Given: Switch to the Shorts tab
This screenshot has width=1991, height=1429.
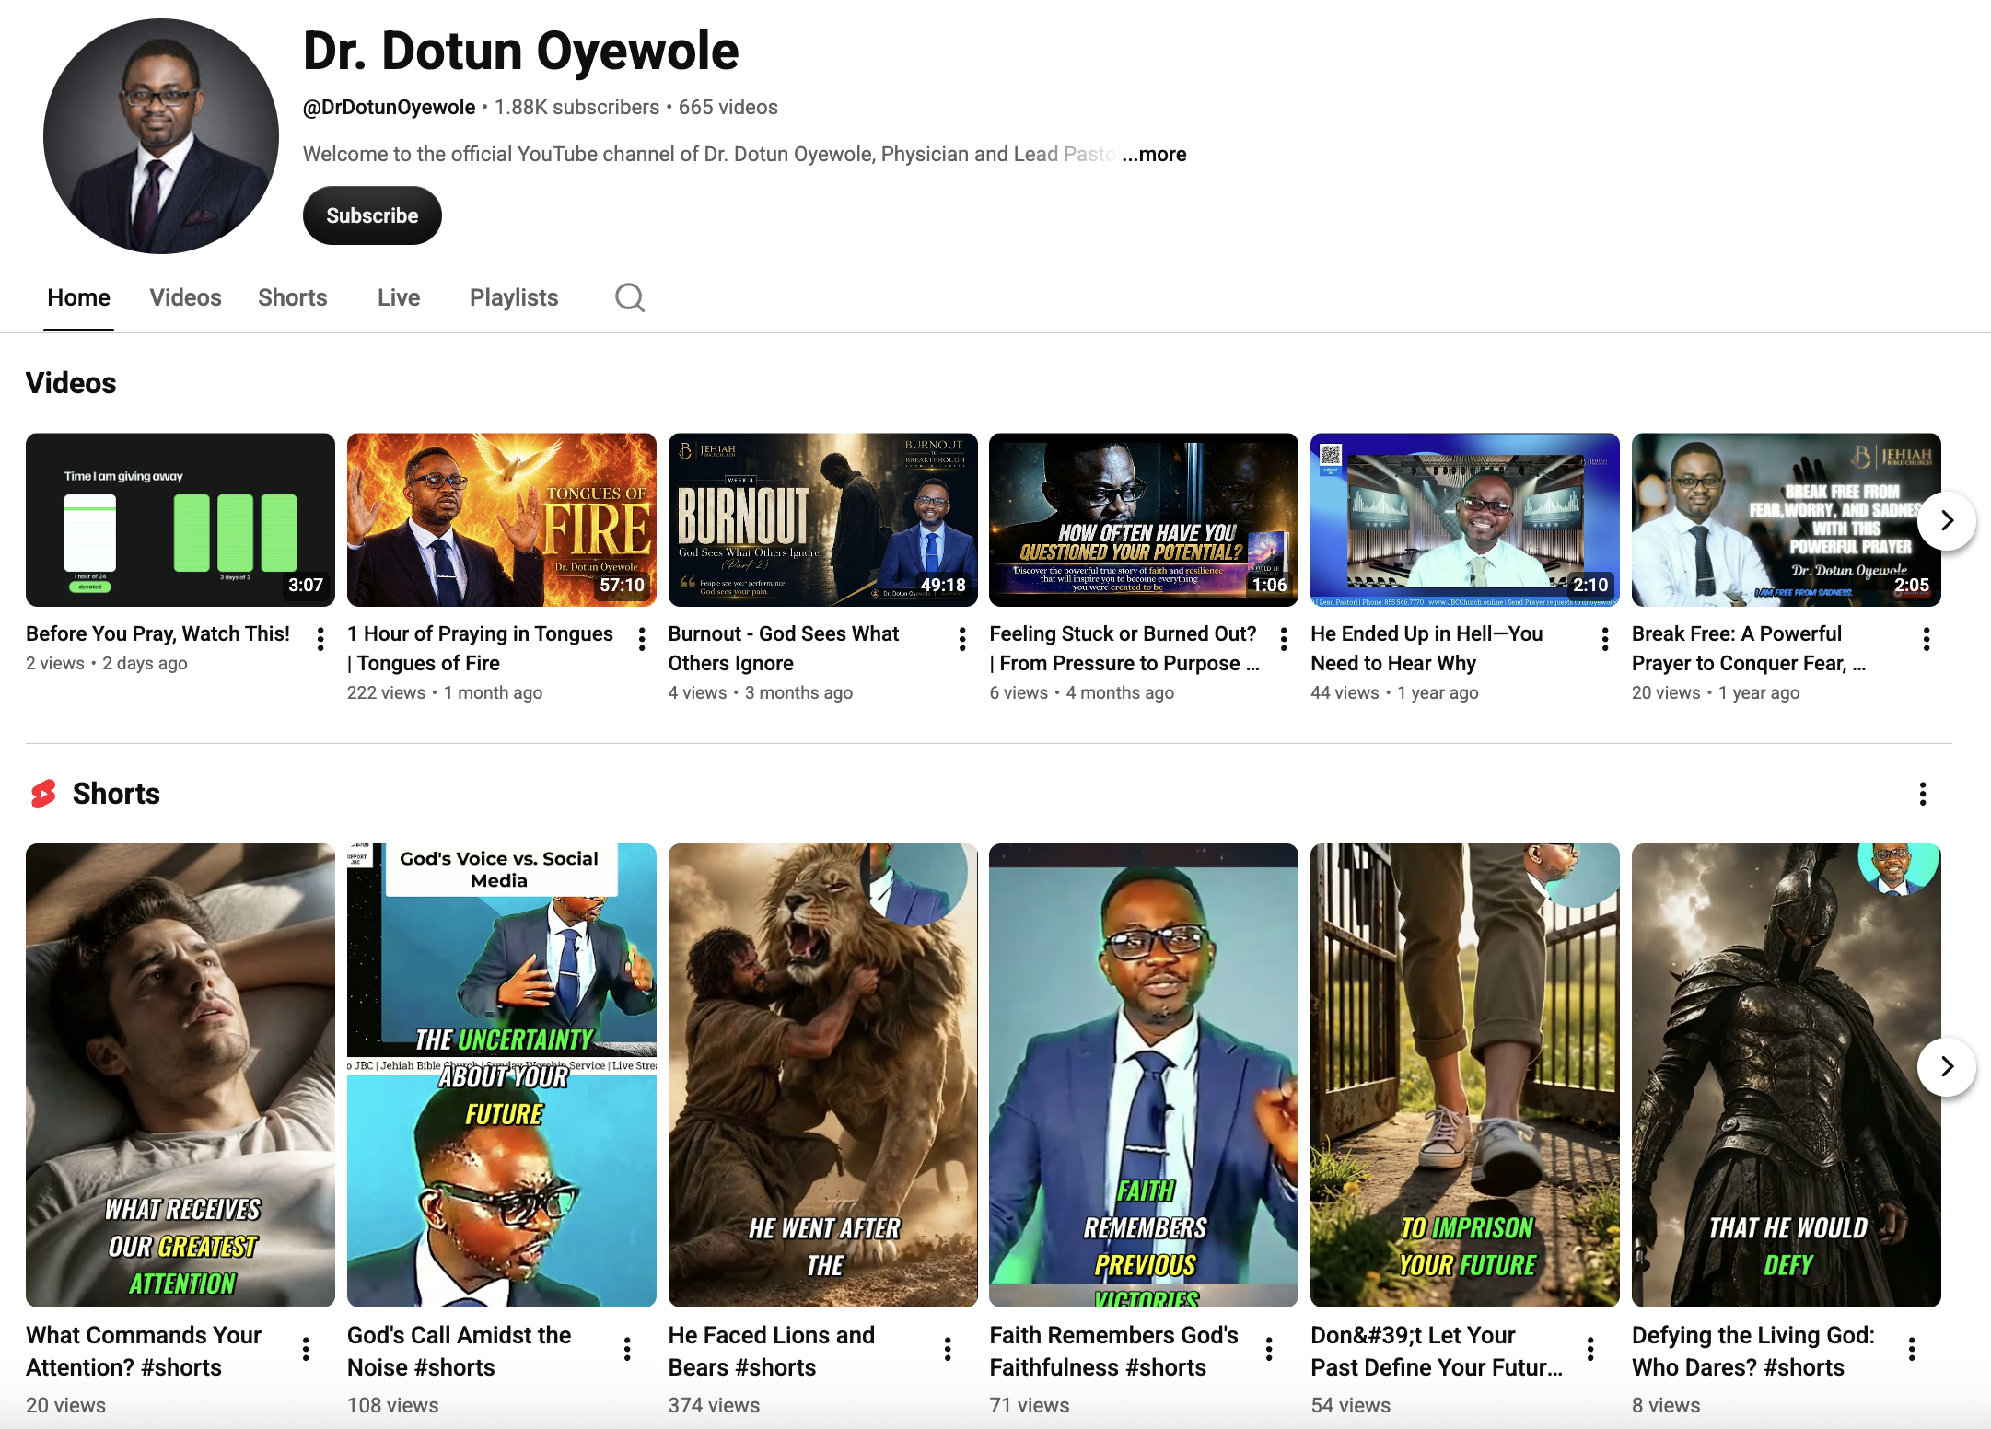Looking at the screenshot, I should coord(292,297).
